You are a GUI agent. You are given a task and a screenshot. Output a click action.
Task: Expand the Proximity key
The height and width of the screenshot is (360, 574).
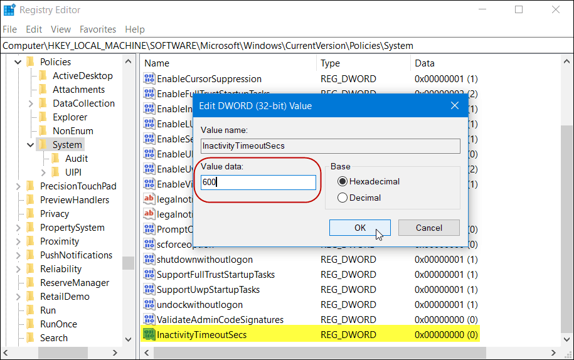[x=18, y=242]
